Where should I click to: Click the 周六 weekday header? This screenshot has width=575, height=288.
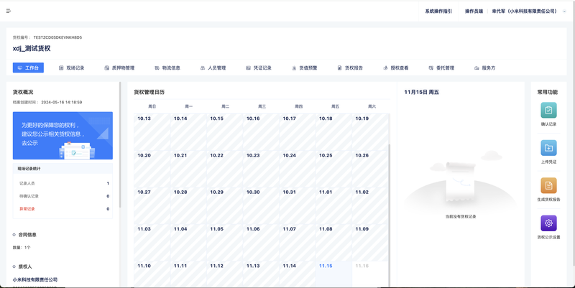click(x=372, y=106)
